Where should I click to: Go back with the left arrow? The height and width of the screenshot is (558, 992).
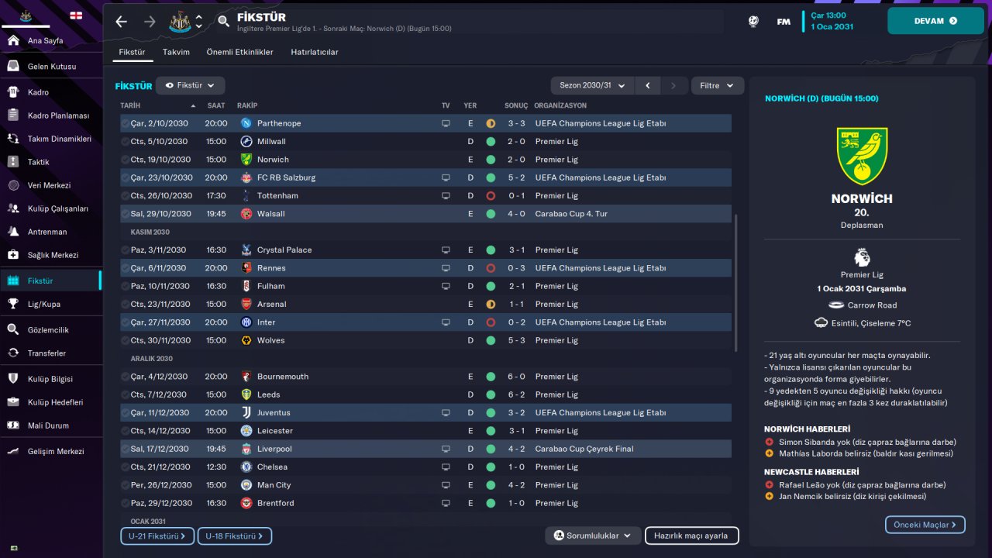pos(122,22)
